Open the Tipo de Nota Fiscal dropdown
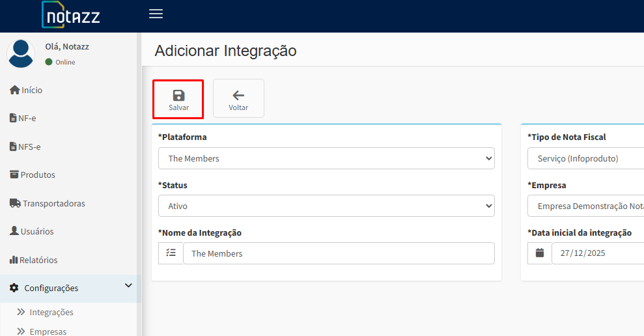The height and width of the screenshot is (336, 644). 586,158
